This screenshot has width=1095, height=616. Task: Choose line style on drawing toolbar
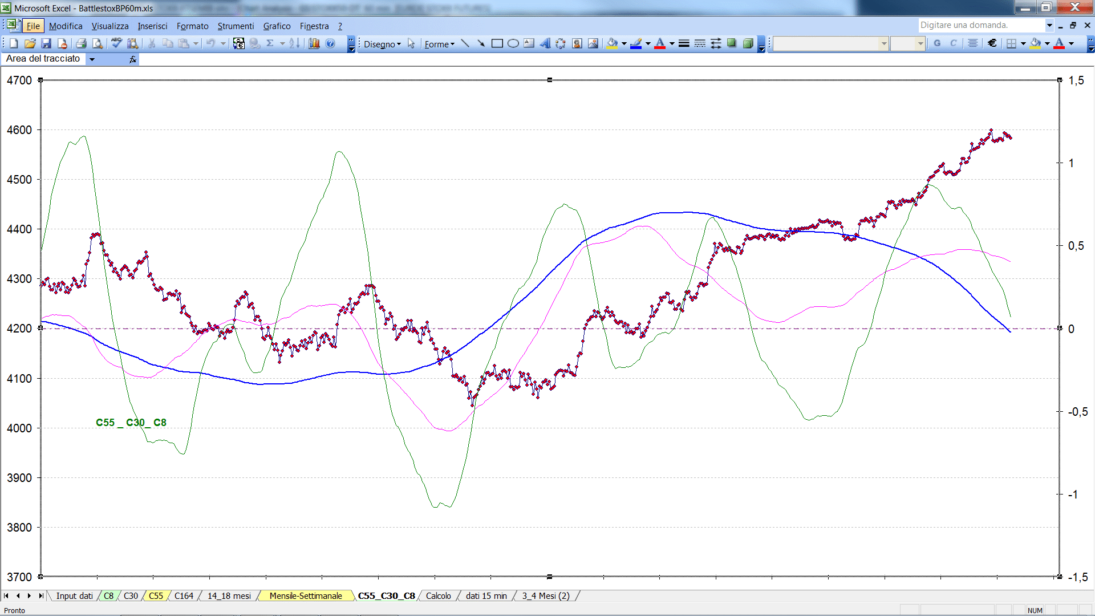point(684,43)
